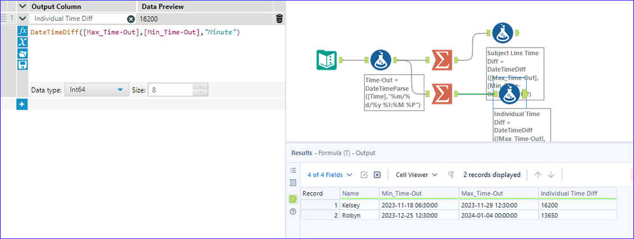Select the green output anchor data view

pyautogui.click(x=293, y=198)
